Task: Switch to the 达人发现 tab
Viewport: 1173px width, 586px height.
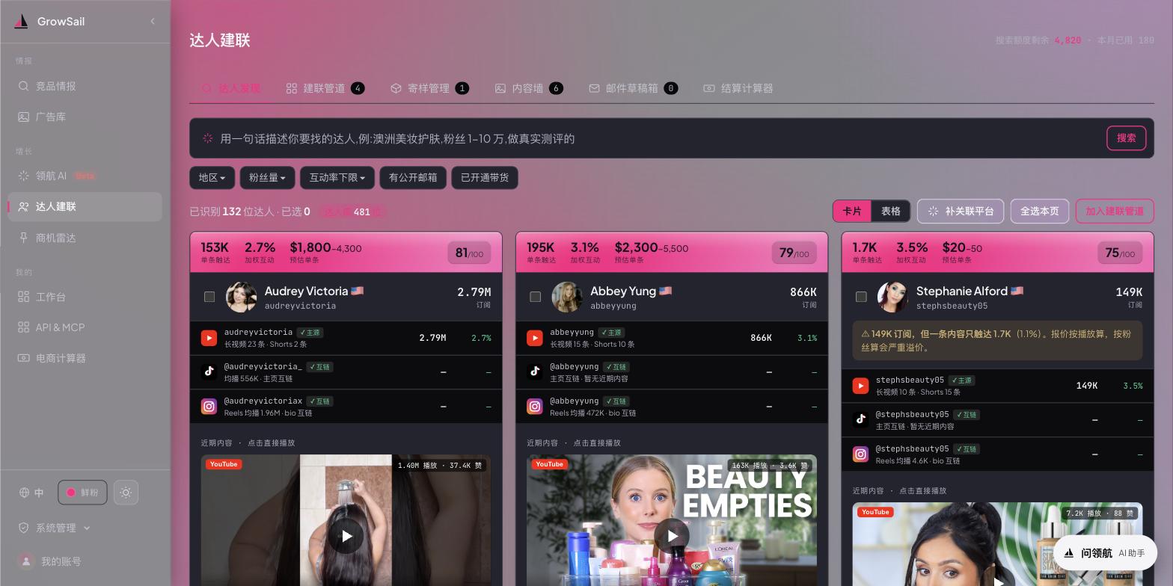Action: [x=230, y=88]
